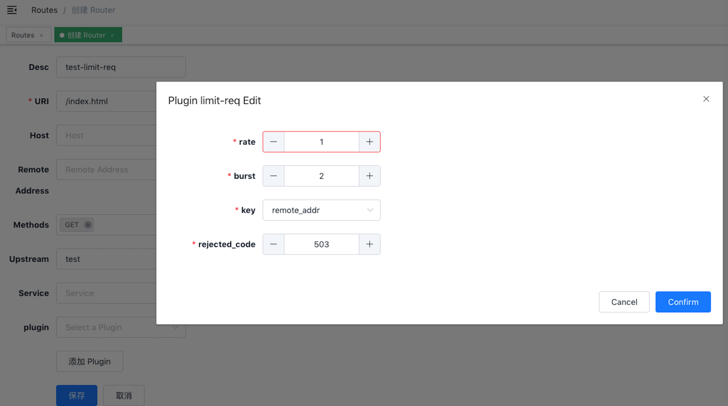Increase the rate value with plus

coord(369,142)
